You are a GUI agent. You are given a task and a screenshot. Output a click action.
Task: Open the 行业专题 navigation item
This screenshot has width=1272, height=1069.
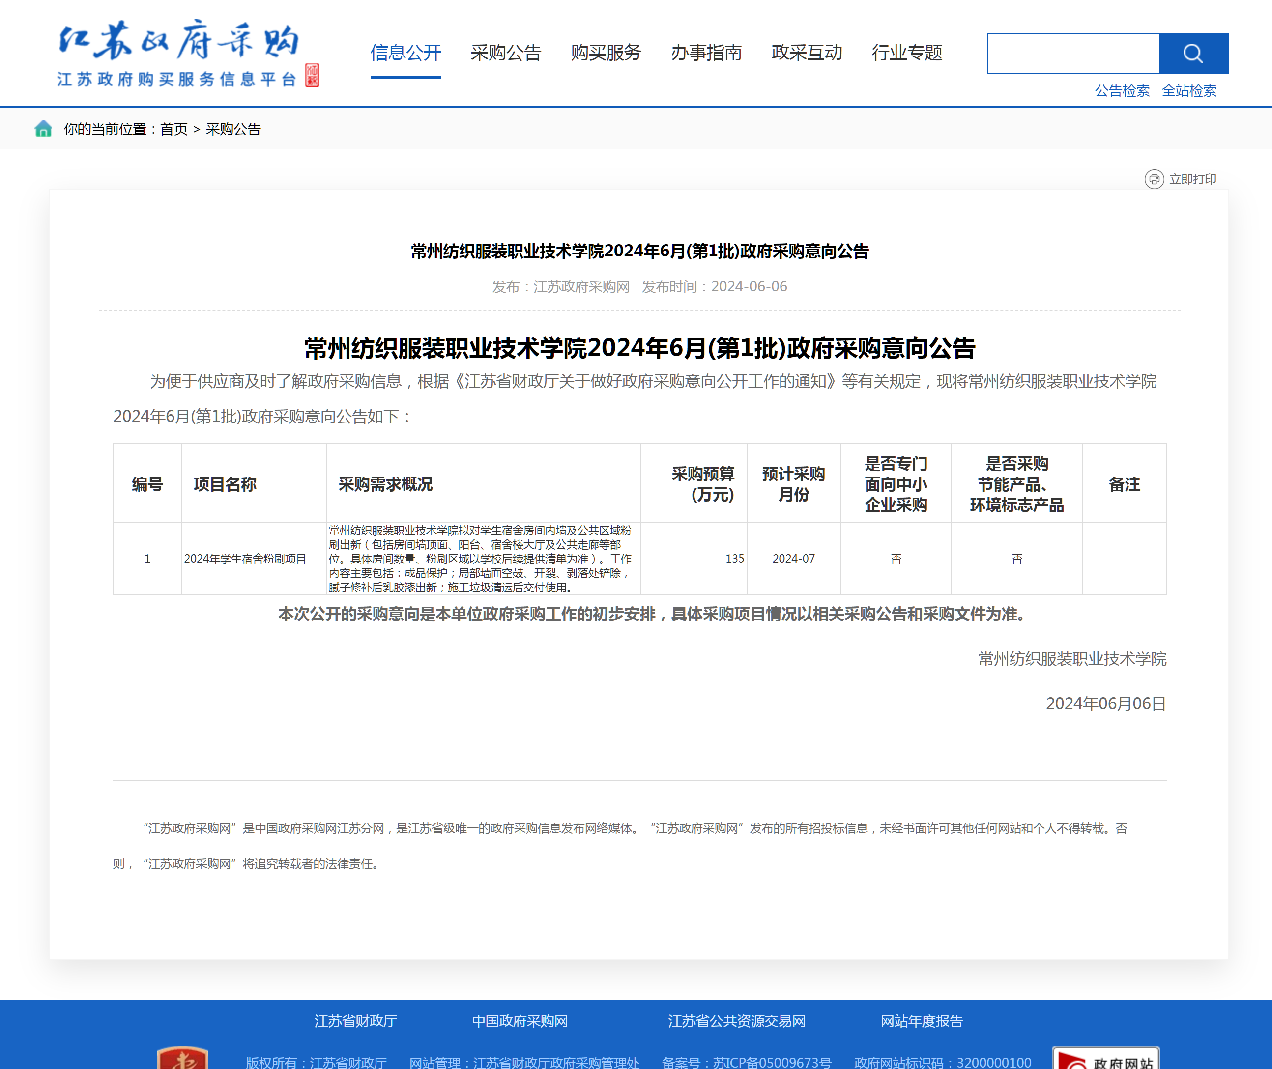tap(907, 53)
